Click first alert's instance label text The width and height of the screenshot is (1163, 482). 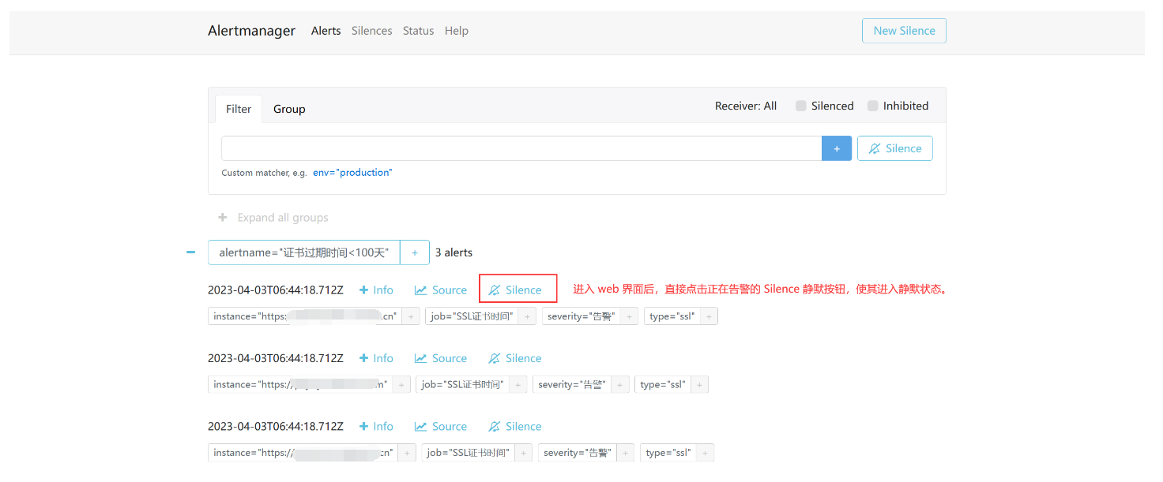point(305,316)
